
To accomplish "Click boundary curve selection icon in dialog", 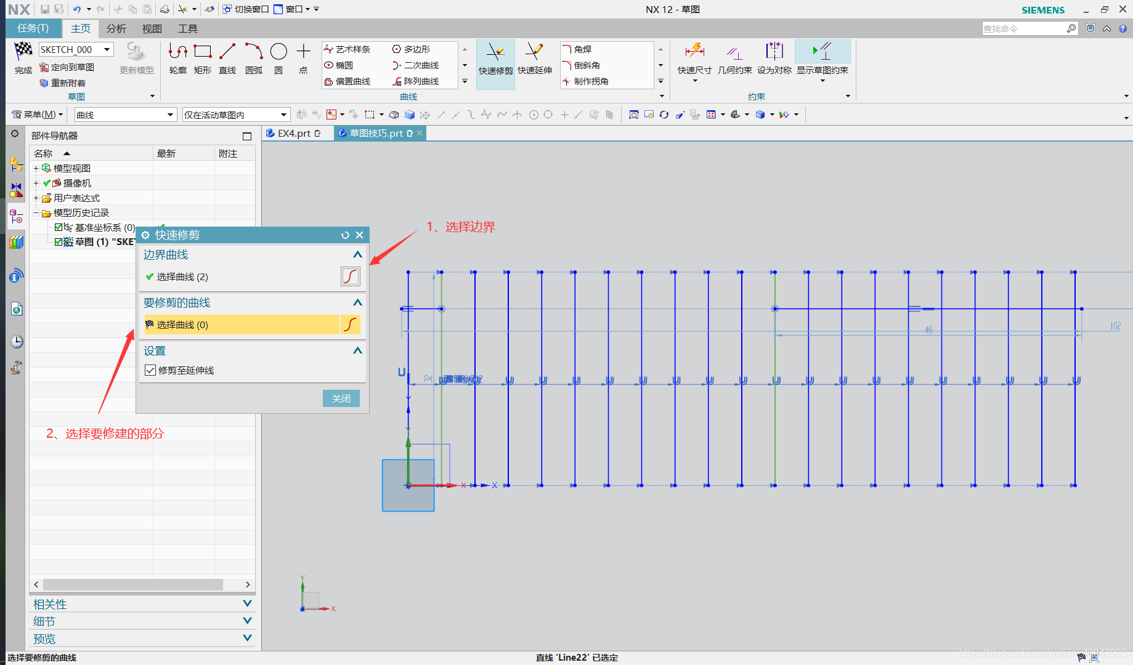I will (x=351, y=276).
